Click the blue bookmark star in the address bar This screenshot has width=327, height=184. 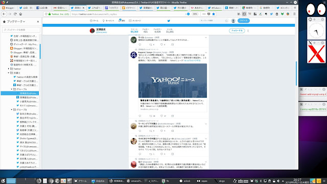pos(214,14)
